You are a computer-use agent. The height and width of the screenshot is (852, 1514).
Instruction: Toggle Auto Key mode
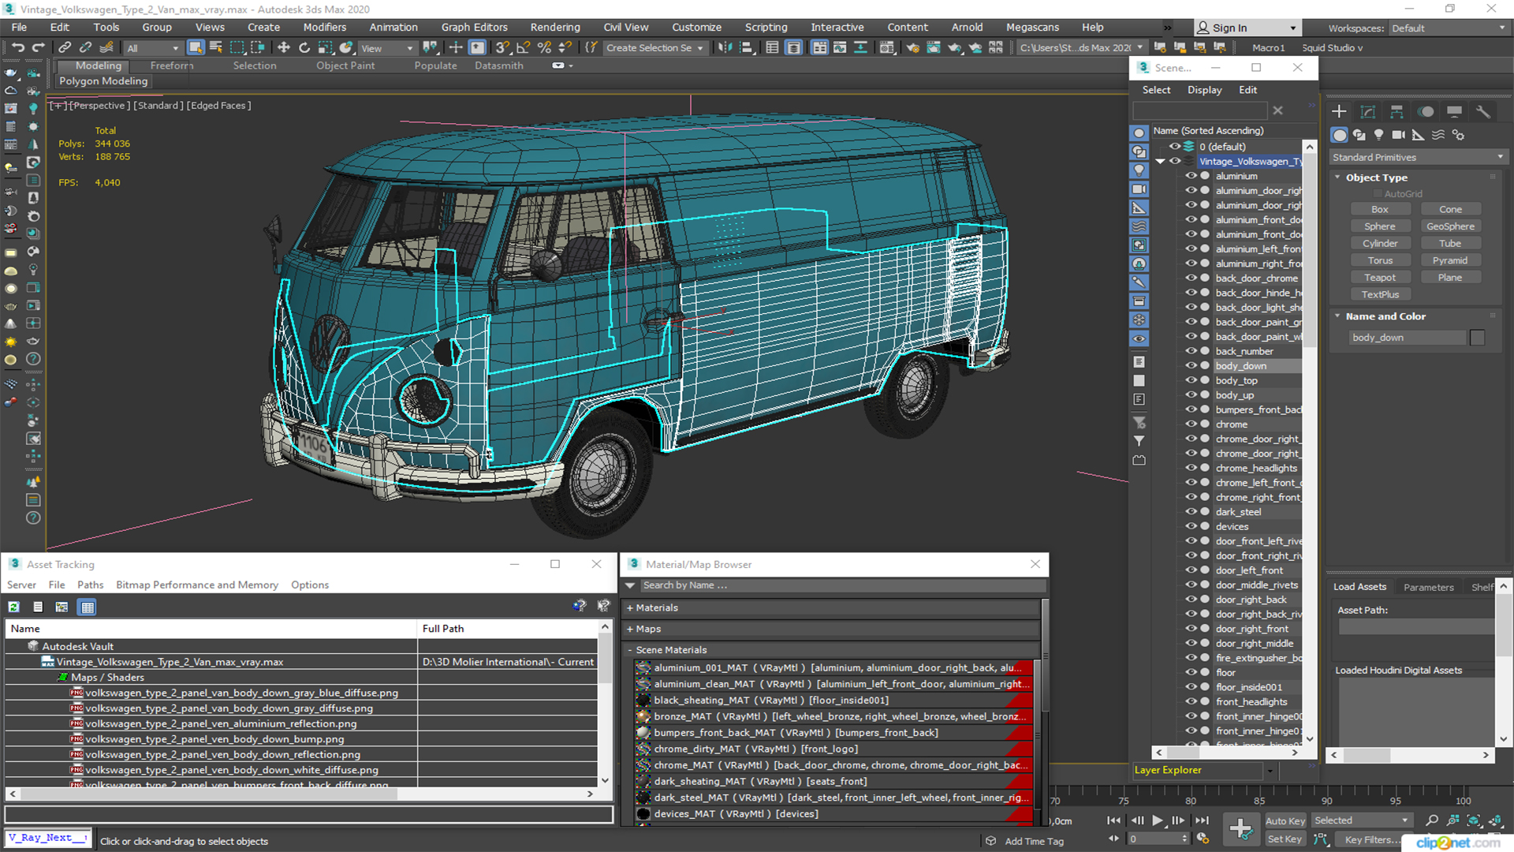pyautogui.click(x=1285, y=821)
